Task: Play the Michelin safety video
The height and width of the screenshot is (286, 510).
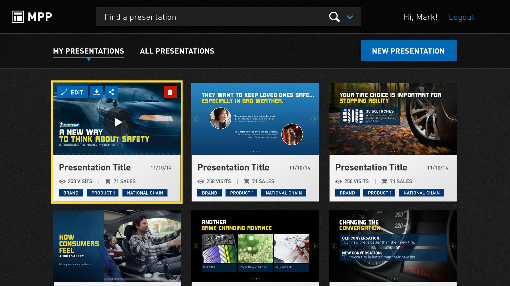Action: [x=118, y=122]
